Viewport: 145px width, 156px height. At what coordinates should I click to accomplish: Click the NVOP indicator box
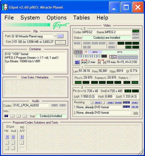pyautogui.click(x=87, y=43)
